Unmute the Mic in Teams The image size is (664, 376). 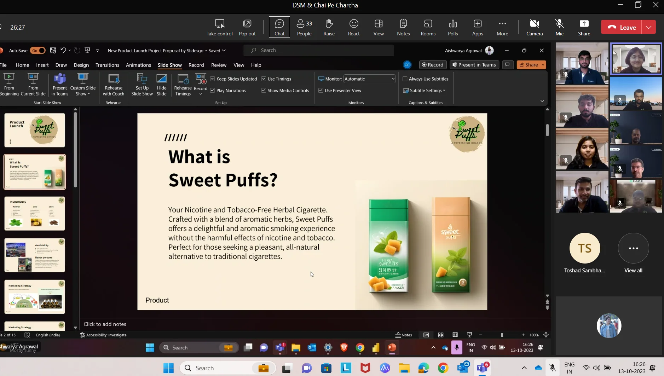(559, 27)
